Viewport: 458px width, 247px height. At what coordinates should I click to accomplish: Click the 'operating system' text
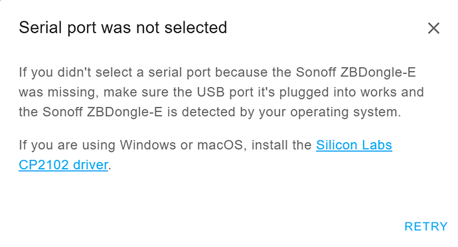click(345, 112)
